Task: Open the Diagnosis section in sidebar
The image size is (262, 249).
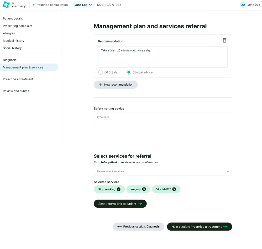Action: [10, 60]
